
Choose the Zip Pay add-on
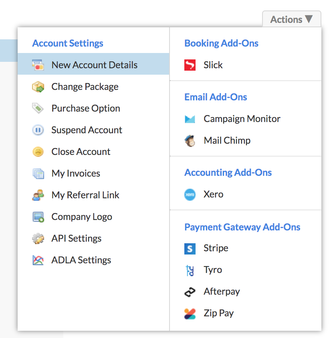click(x=246, y=313)
